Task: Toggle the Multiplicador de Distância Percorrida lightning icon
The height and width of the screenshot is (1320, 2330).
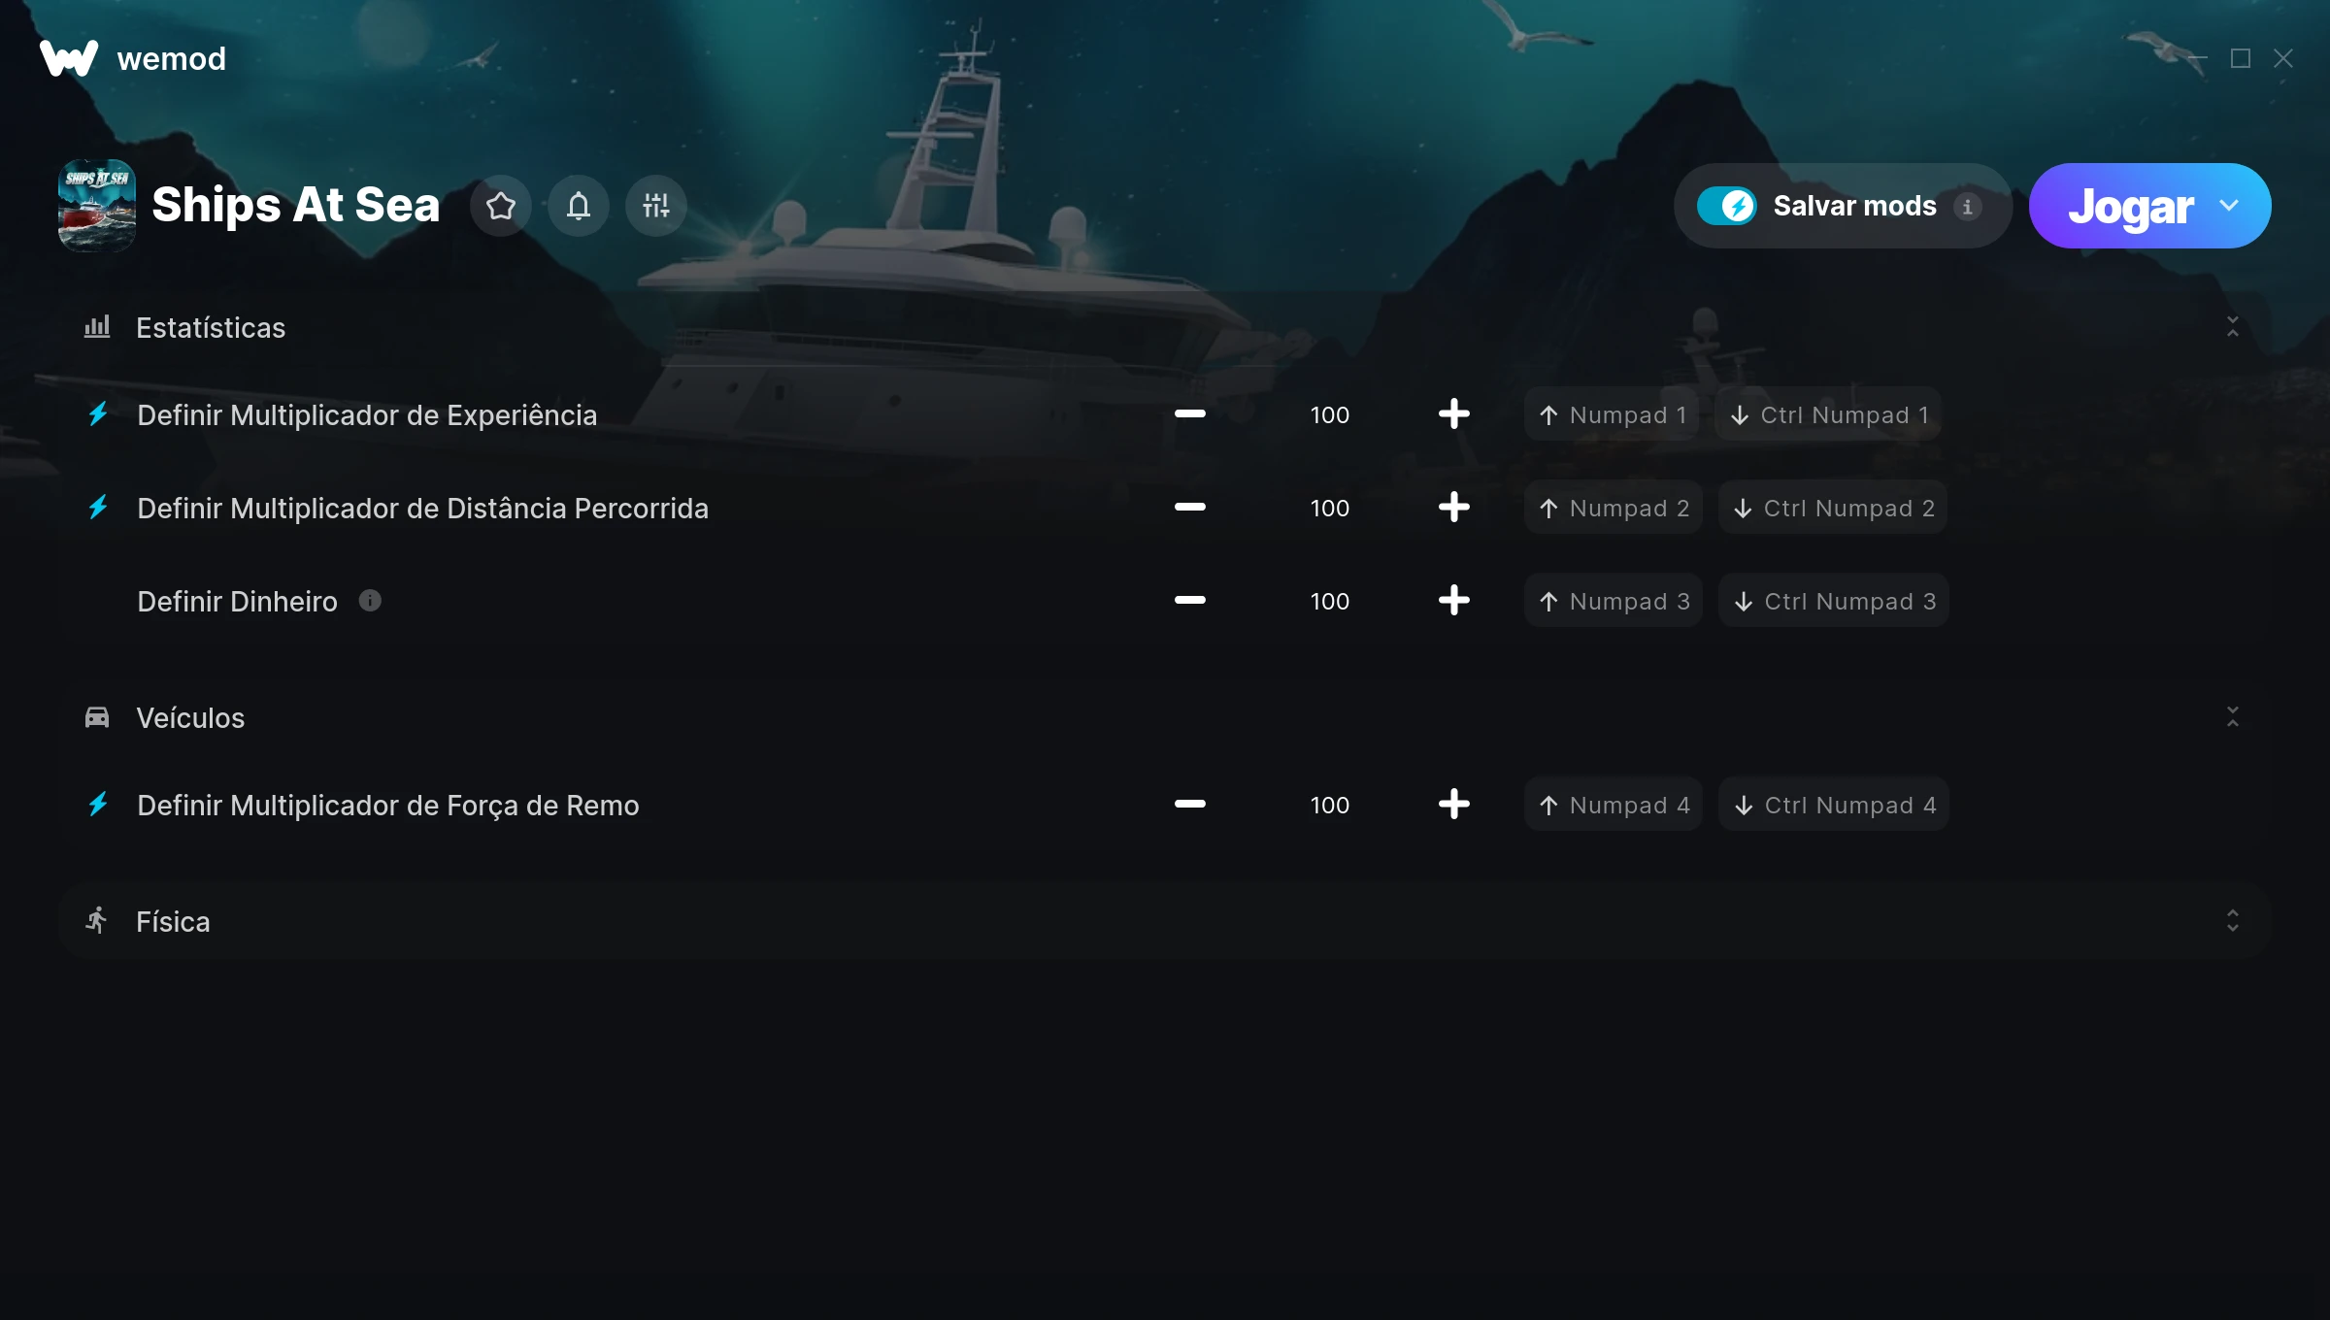Action: (x=98, y=508)
